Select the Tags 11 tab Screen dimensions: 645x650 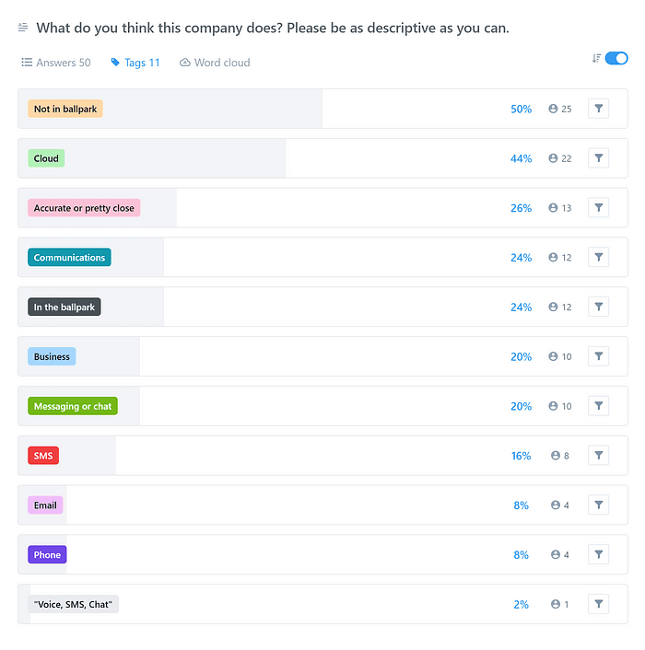pyautogui.click(x=135, y=63)
